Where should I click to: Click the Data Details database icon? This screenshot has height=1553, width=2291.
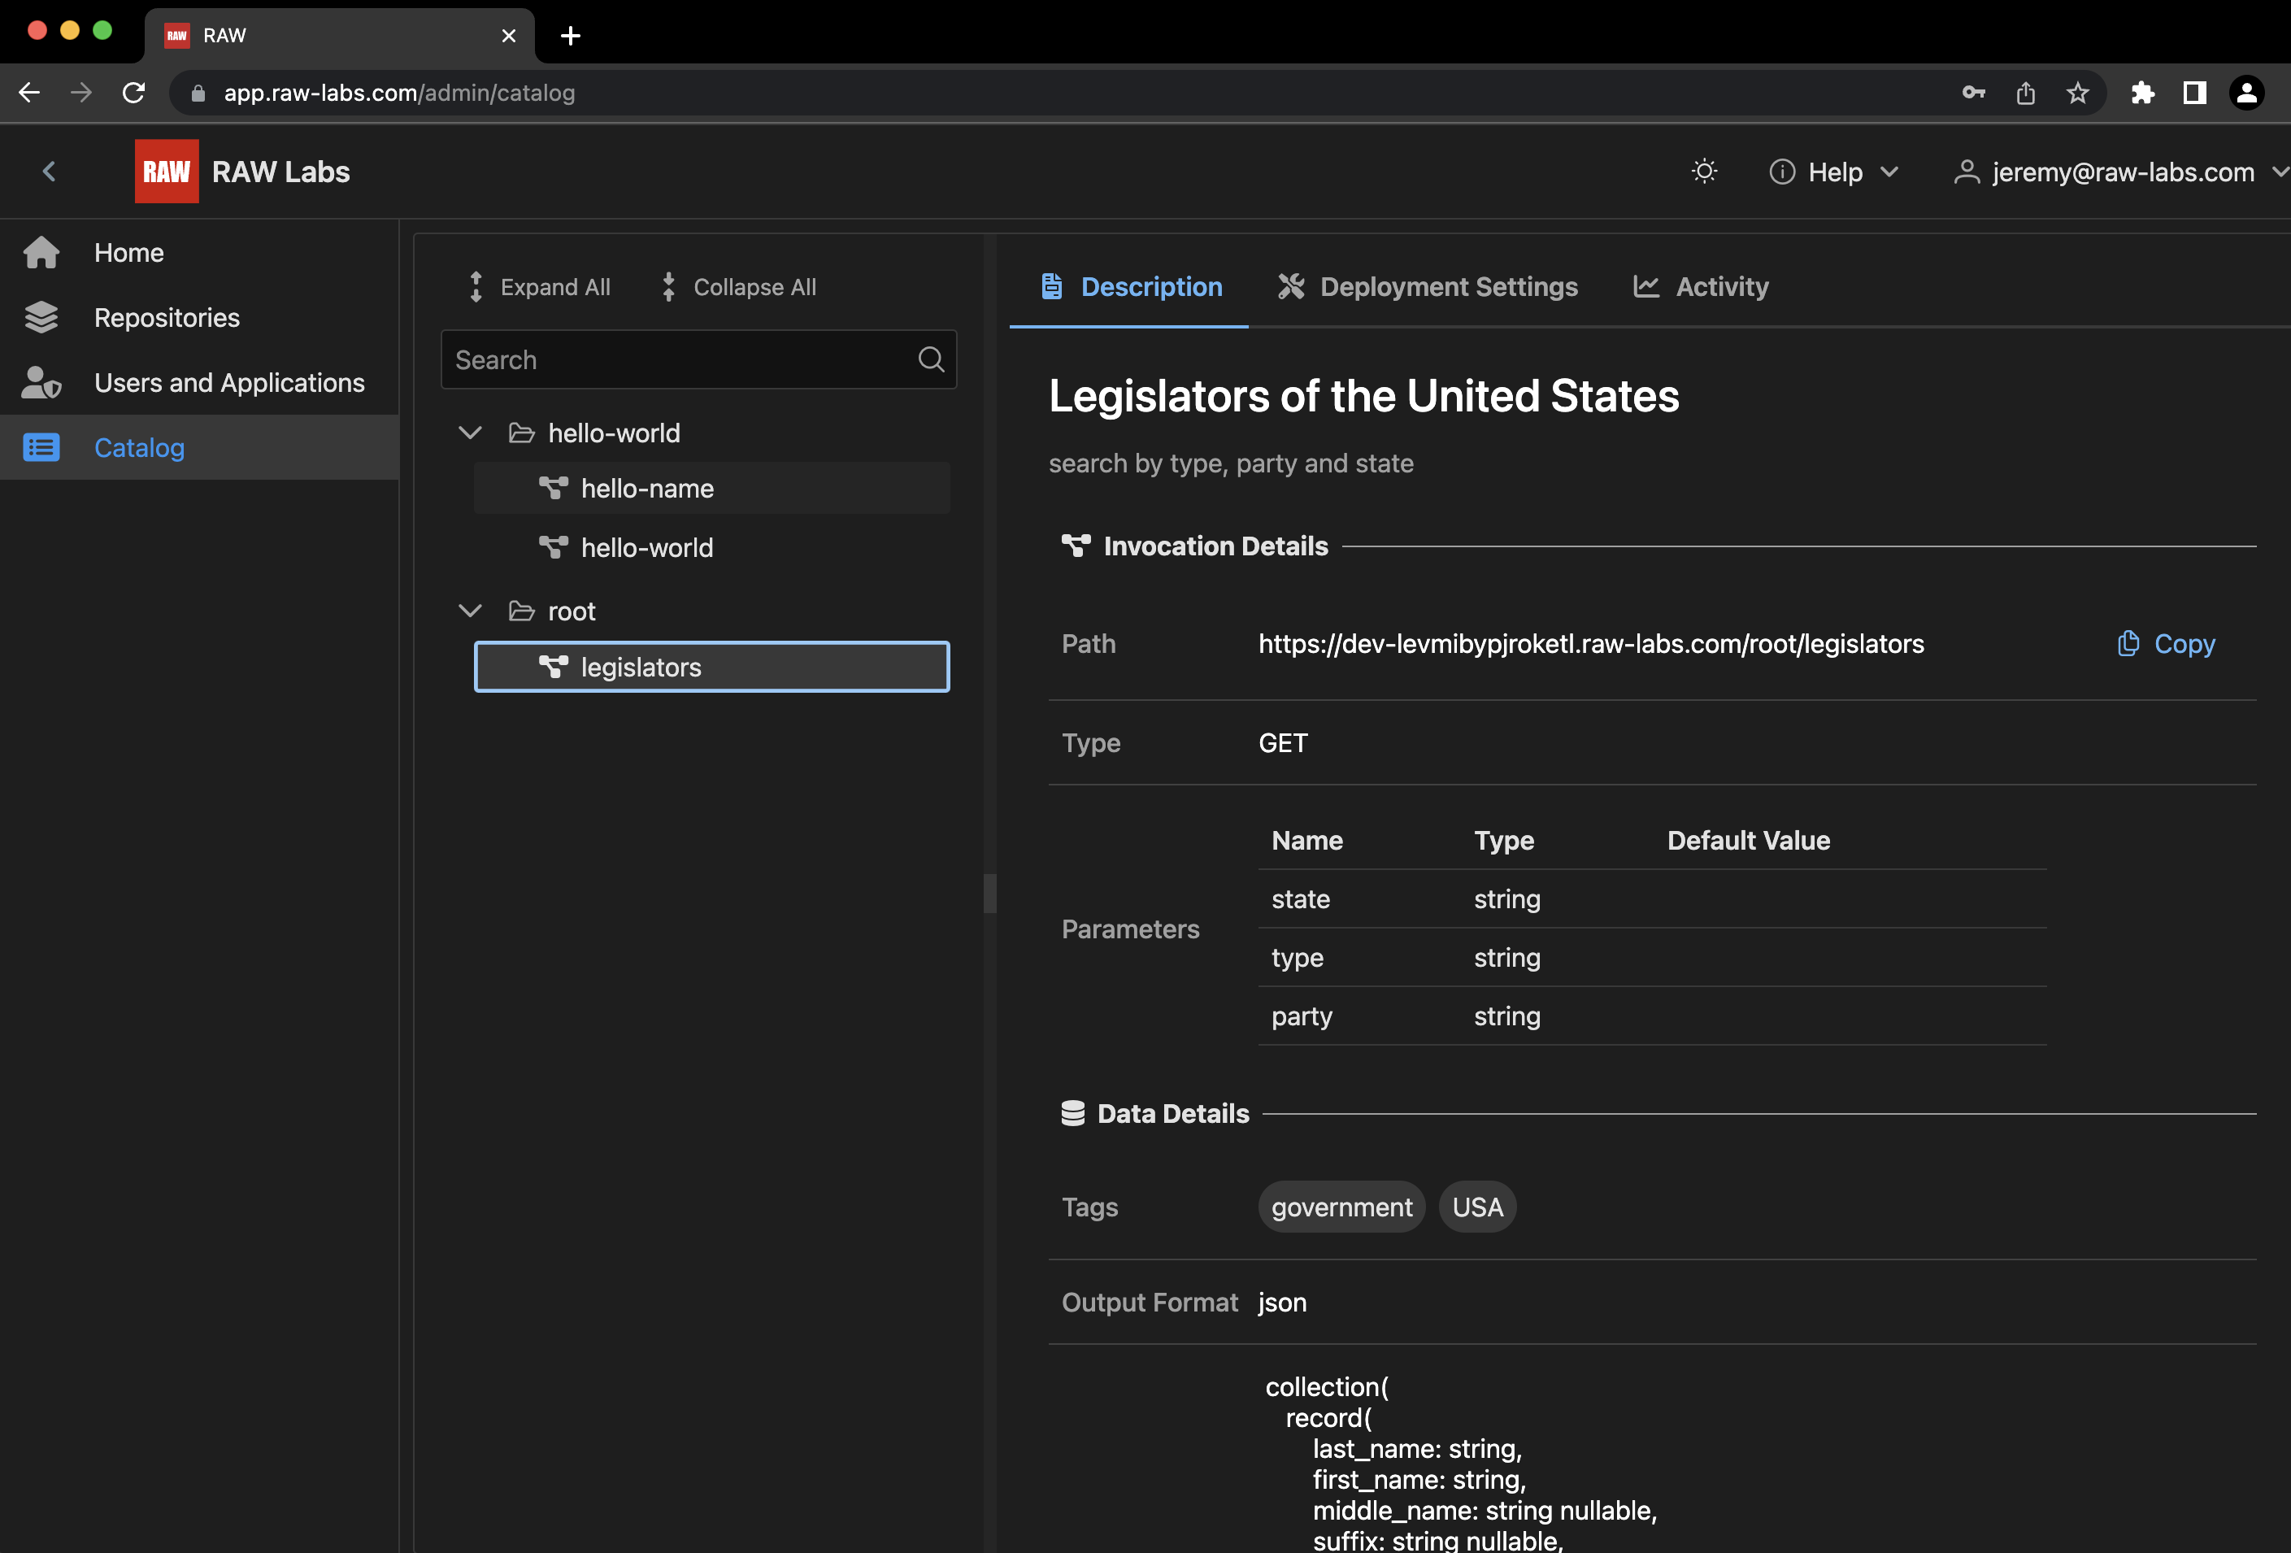coord(1072,1113)
